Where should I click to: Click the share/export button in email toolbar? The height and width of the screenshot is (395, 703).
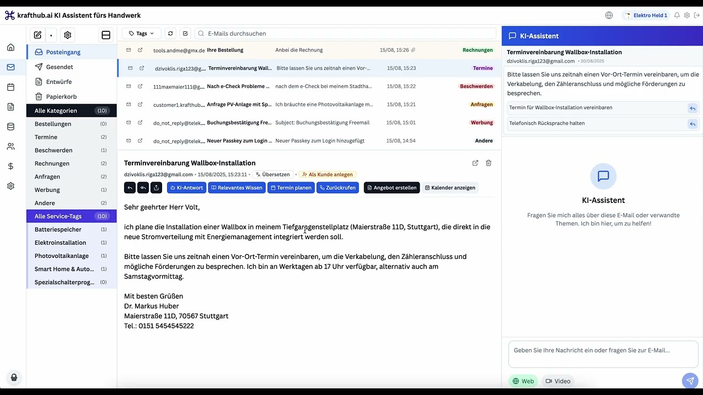tap(156, 188)
